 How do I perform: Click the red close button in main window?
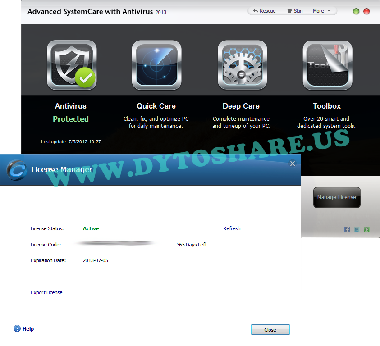point(366,11)
